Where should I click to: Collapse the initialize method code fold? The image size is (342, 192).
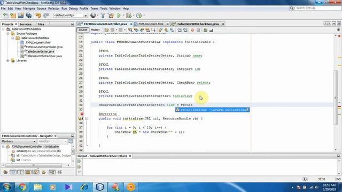87,118
